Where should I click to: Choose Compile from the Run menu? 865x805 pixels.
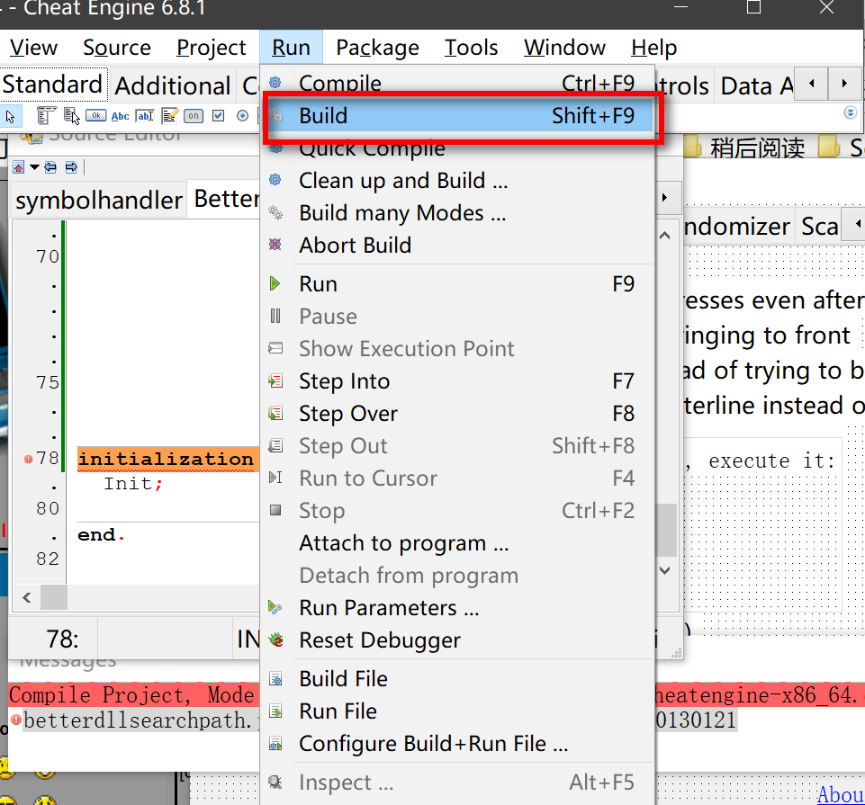click(x=458, y=83)
